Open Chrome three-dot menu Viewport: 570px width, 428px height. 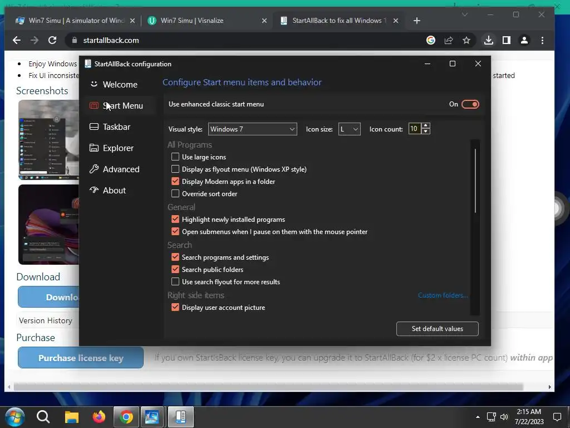[542, 40]
